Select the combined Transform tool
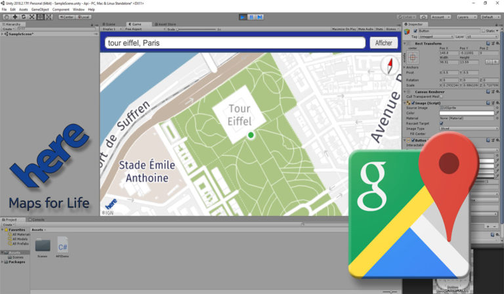 click(49, 17)
